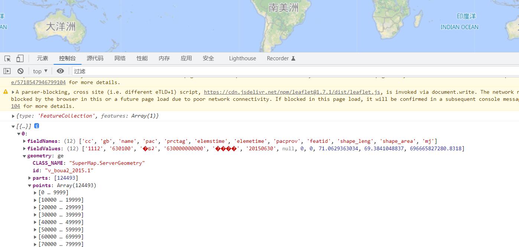Open the 性能 tab
The image size is (519, 247).
click(142, 58)
